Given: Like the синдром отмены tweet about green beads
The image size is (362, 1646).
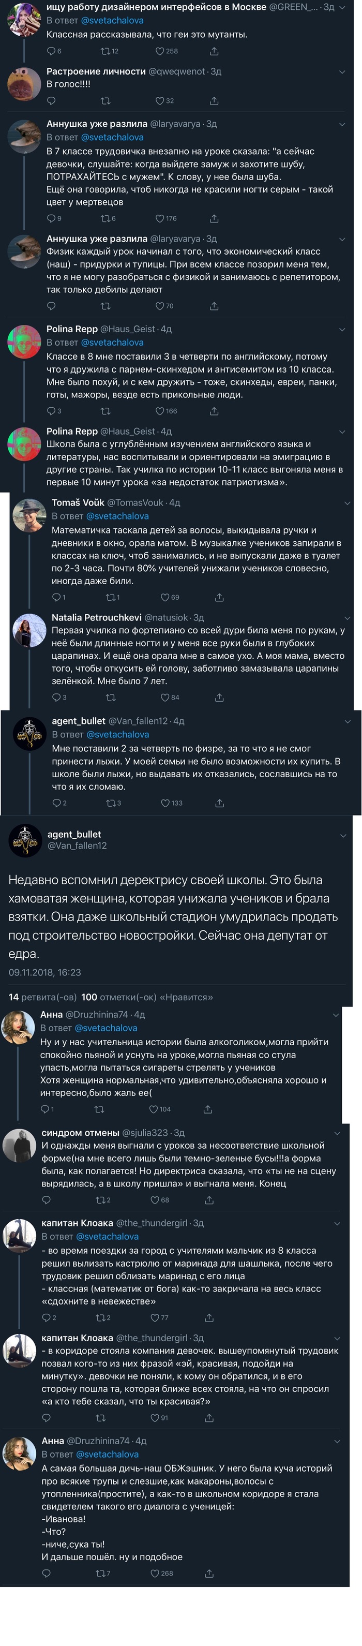Looking at the screenshot, I should (155, 1200).
